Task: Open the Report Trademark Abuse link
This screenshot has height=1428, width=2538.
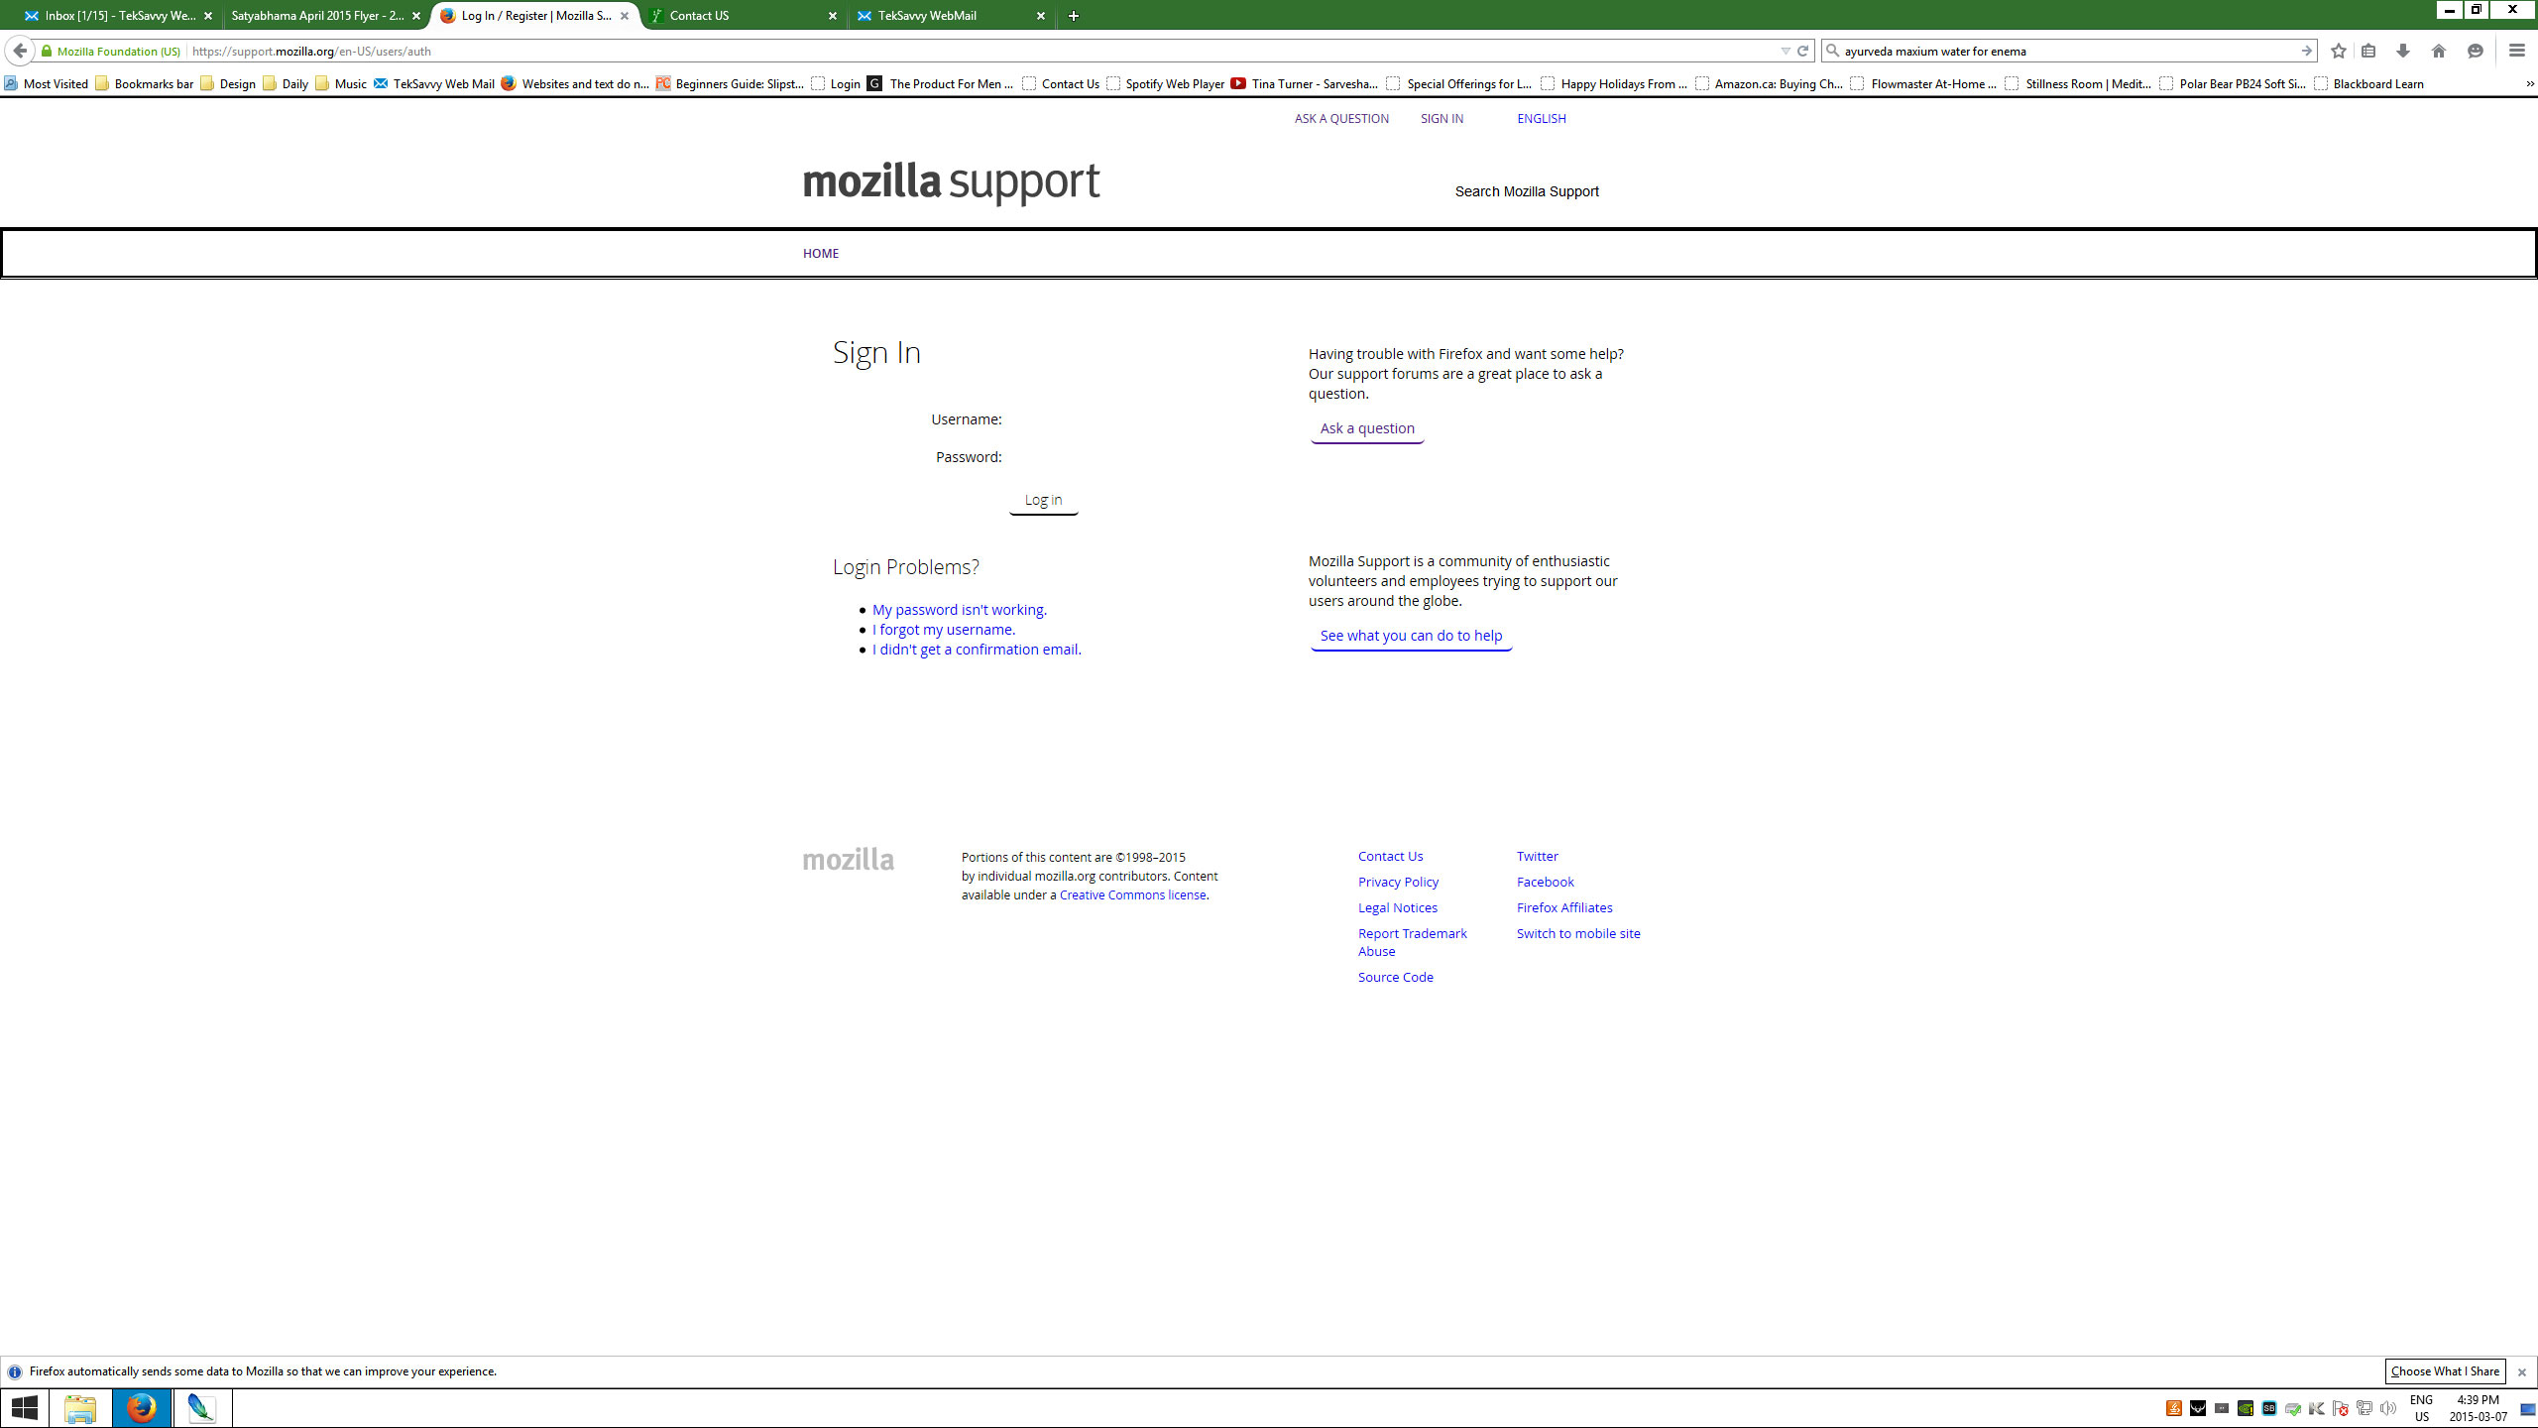Action: click(x=1412, y=942)
